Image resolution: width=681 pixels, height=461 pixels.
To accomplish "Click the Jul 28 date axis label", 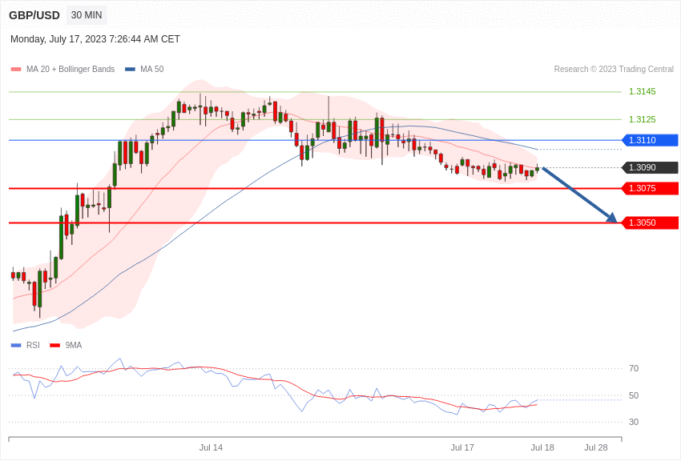I will point(596,447).
